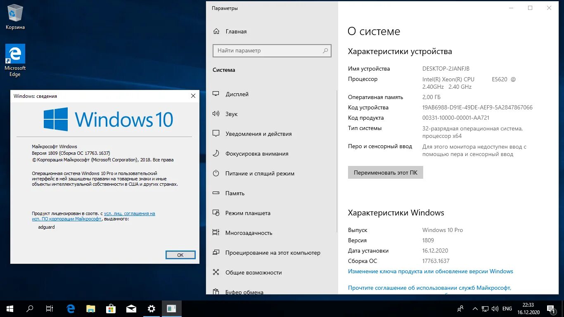Click the volume icon in system tray
The image size is (564, 317).
[495, 309]
